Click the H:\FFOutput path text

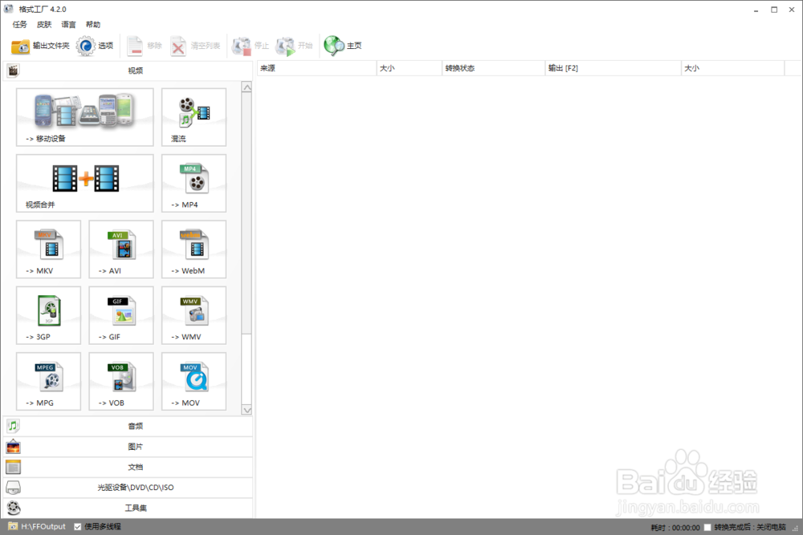click(43, 526)
